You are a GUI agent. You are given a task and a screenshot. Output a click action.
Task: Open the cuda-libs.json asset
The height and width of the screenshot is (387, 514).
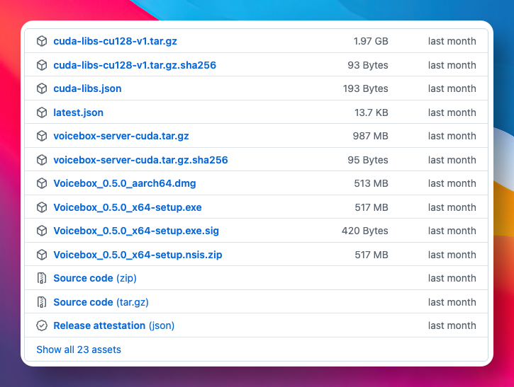tap(87, 88)
